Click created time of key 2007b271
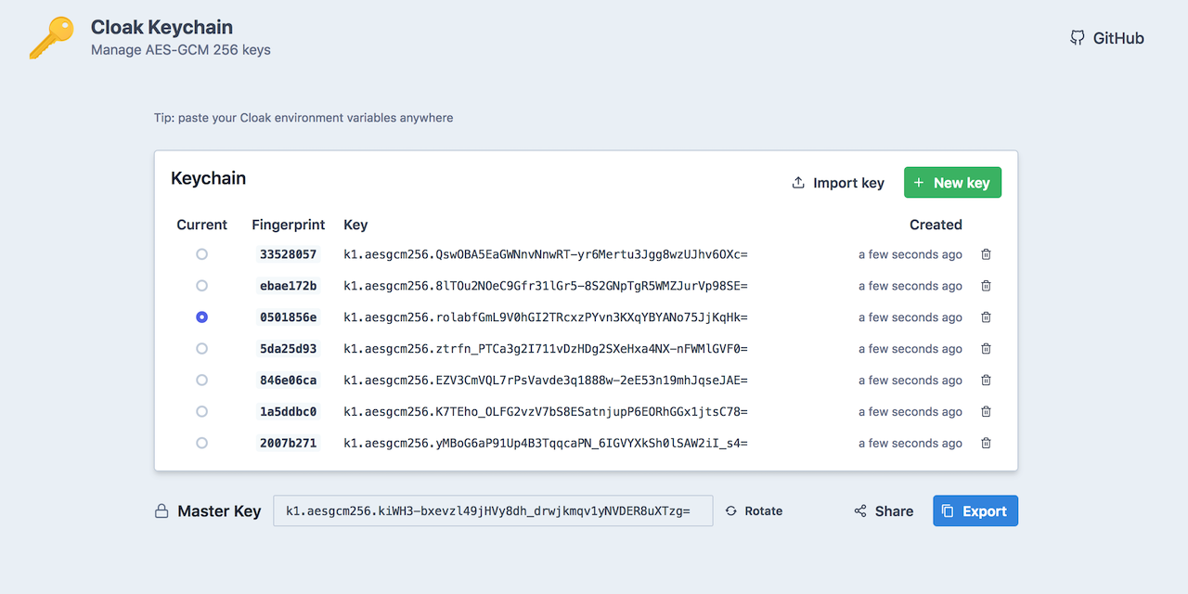This screenshot has width=1188, height=594. click(x=910, y=444)
